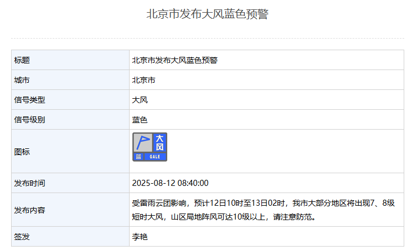This screenshot has width=412, height=251.
Task: Click the 发布时间 label
Action: [x=29, y=183]
